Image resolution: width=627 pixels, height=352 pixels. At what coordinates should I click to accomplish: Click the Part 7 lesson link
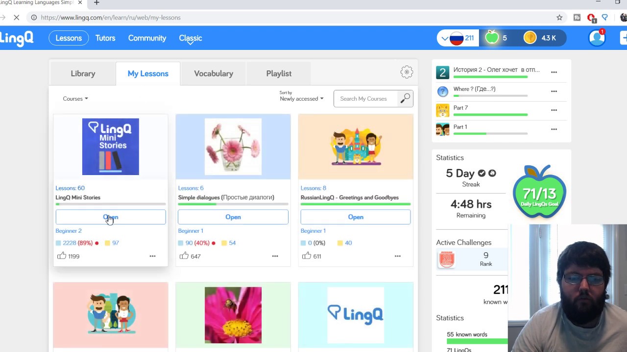tap(460, 108)
